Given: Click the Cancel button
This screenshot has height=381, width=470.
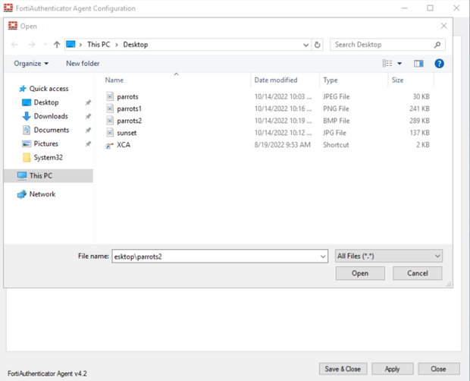Looking at the screenshot, I should click(417, 273).
